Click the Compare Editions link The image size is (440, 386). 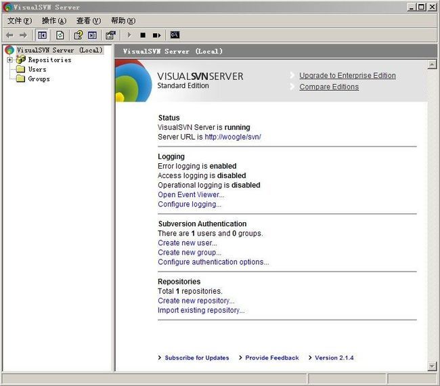pos(329,87)
